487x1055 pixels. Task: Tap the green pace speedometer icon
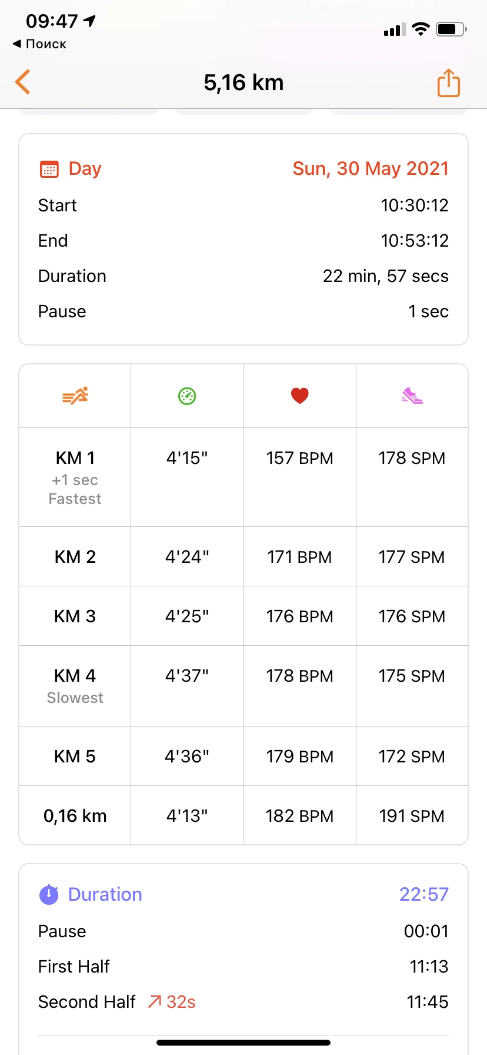[187, 396]
